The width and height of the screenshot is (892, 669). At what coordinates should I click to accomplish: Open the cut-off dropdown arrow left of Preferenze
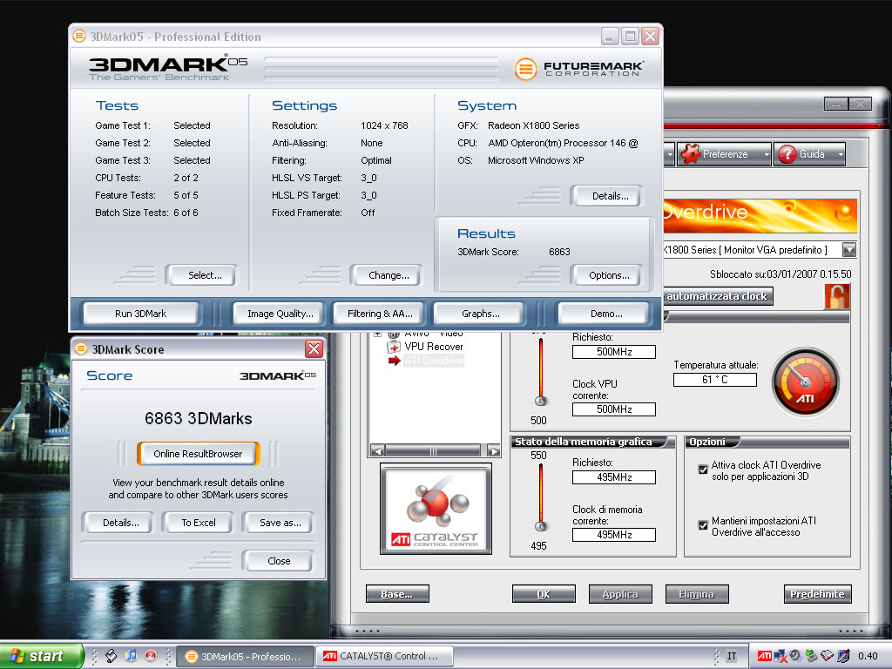(670, 154)
